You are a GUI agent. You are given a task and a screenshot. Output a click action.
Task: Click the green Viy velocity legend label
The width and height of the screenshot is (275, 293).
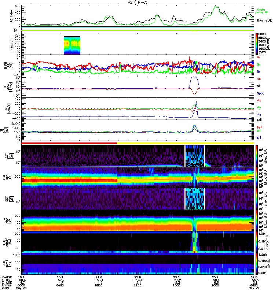coord(258,108)
